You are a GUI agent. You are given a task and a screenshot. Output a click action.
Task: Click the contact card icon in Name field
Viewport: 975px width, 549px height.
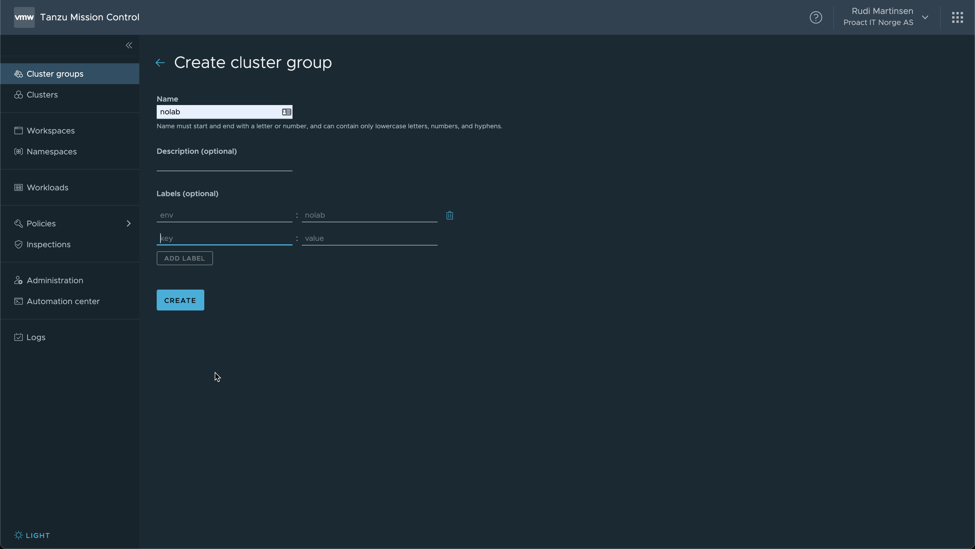pyautogui.click(x=286, y=112)
